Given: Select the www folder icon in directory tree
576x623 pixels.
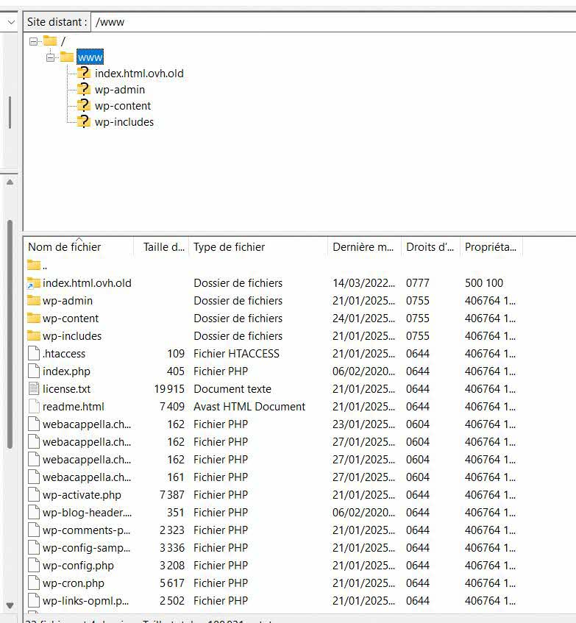Looking at the screenshot, I should tap(67, 57).
